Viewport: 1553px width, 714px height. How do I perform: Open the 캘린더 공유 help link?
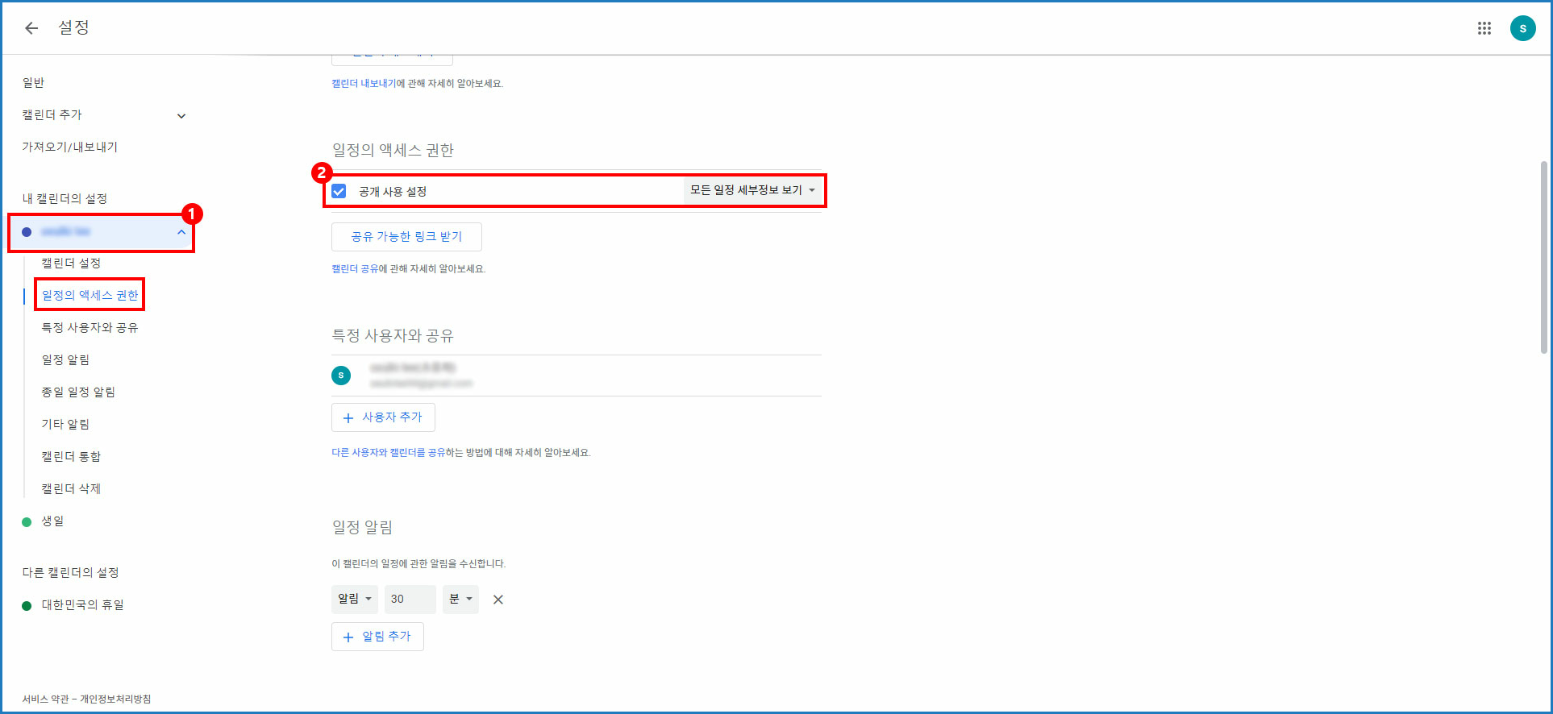point(355,269)
